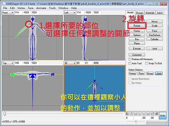Tick the Ignore Backfaces checkbox

pos(130,79)
